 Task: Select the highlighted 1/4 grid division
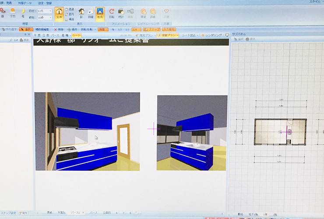[x=136, y=30]
